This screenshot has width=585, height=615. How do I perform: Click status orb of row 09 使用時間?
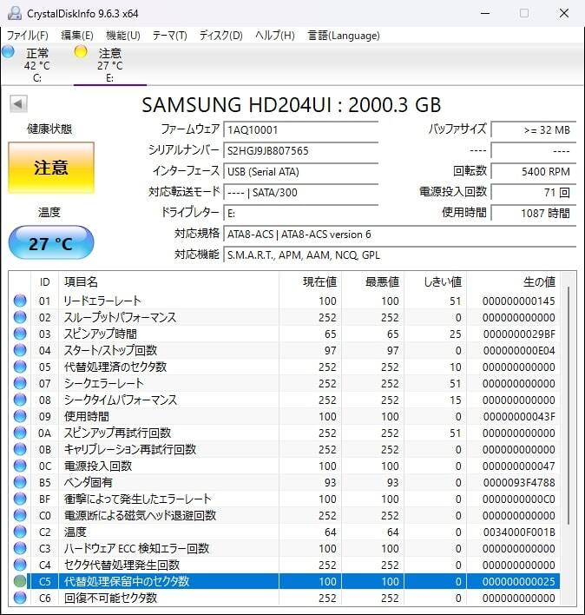pos(20,416)
